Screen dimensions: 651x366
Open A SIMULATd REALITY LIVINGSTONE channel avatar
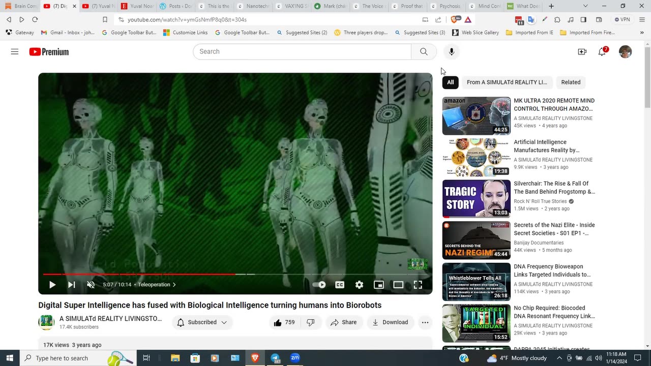pyautogui.click(x=46, y=322)
